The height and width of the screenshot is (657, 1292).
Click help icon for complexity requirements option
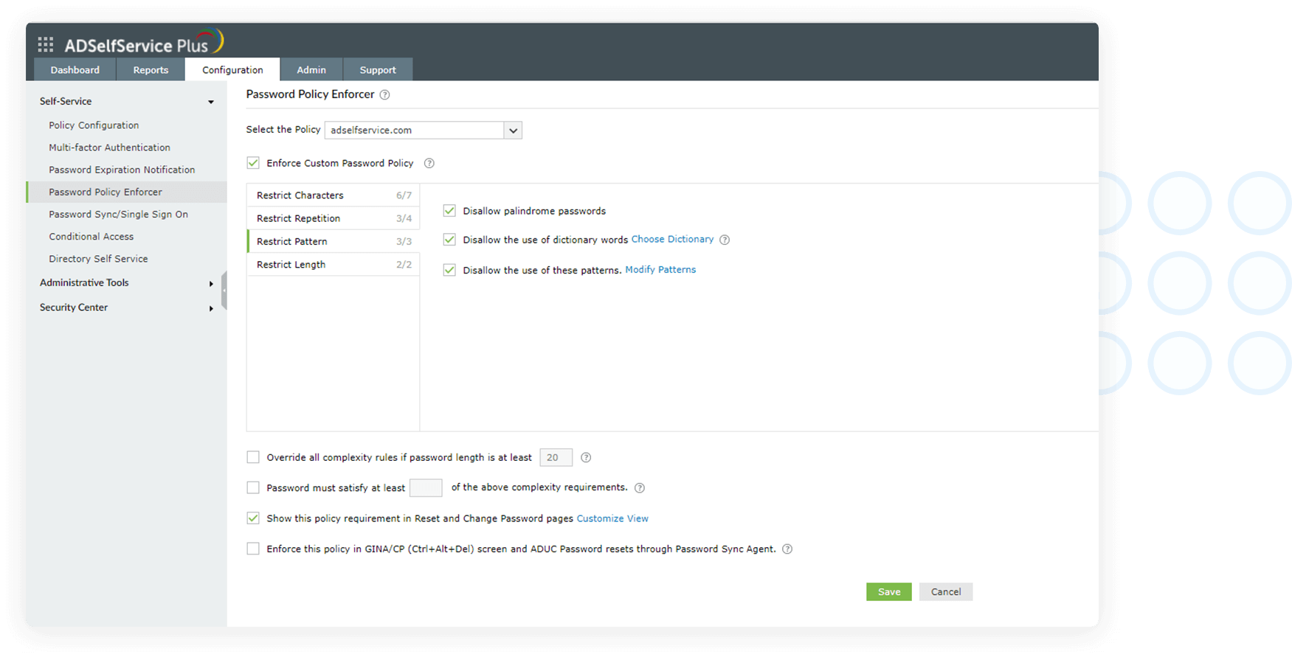(x=640, y=487)
